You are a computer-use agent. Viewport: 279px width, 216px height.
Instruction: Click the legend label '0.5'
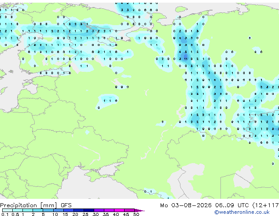click(15, 214)
